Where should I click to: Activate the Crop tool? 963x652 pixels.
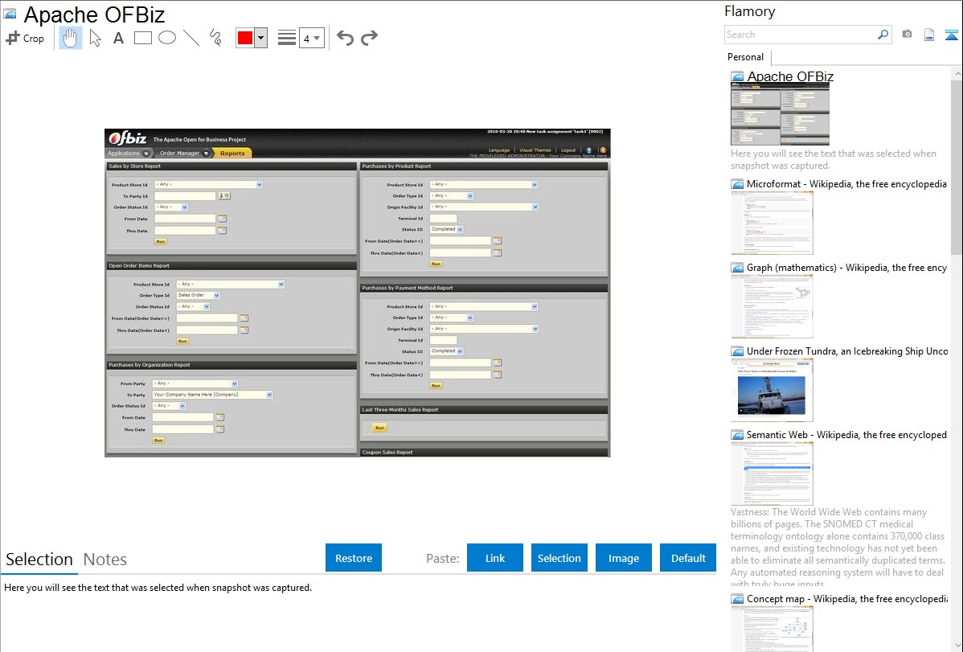click(25, 38)
